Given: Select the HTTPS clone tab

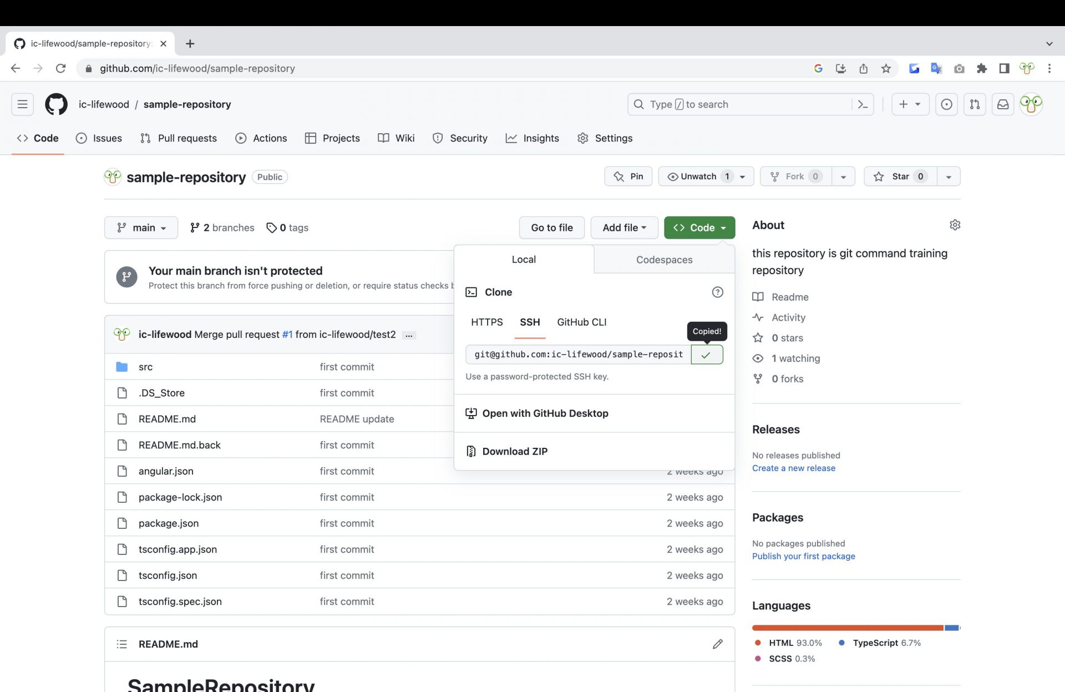Looking at the screenshot, I should pos(486,322).
